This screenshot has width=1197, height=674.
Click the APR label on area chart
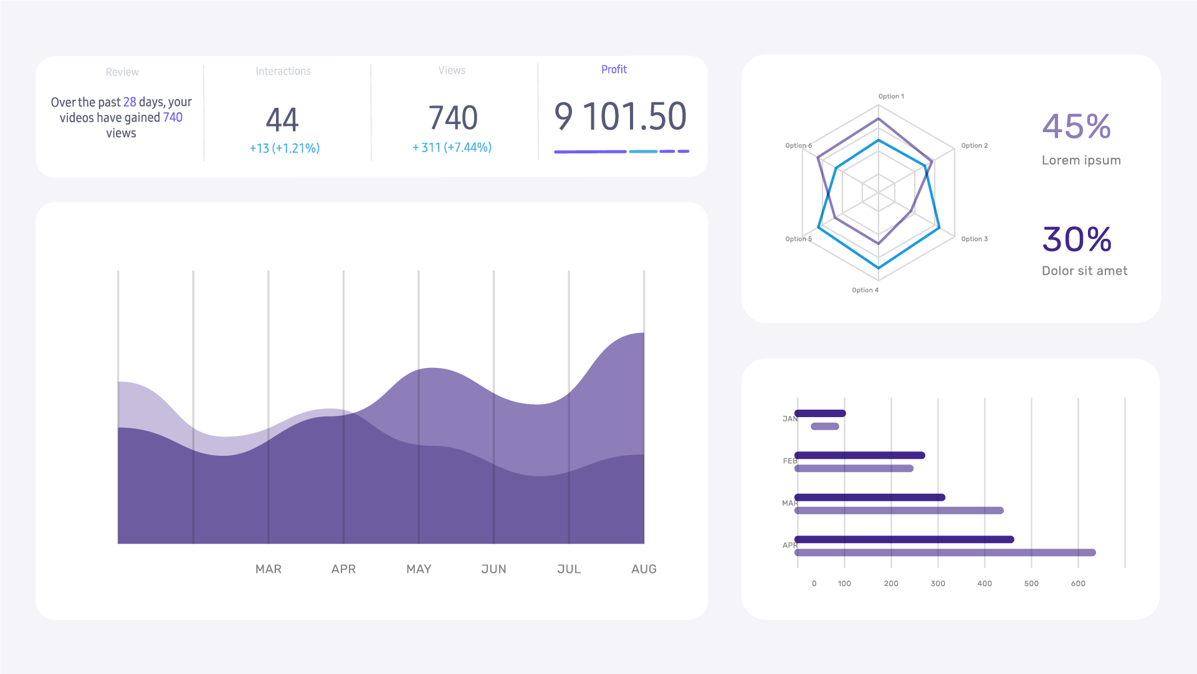[343, 569]
